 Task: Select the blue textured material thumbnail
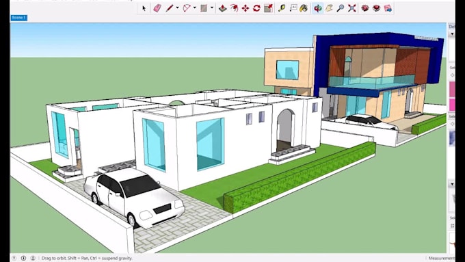pos(452,138)
